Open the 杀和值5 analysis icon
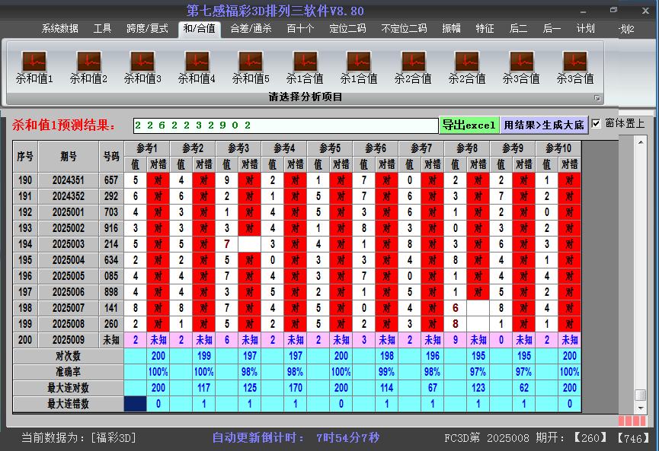Image resolution: width=659 pixels, height=451 pixels. tap(251, 67)
